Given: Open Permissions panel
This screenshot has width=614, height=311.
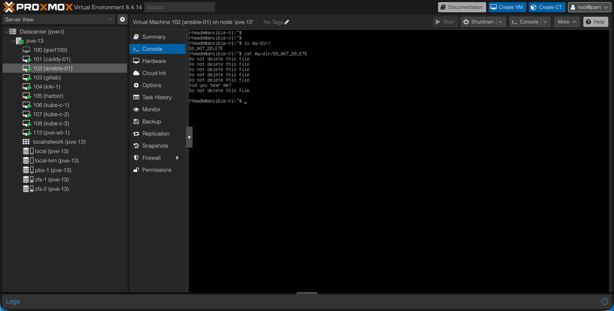Looking at the screenshot, I should coord(157,170).
